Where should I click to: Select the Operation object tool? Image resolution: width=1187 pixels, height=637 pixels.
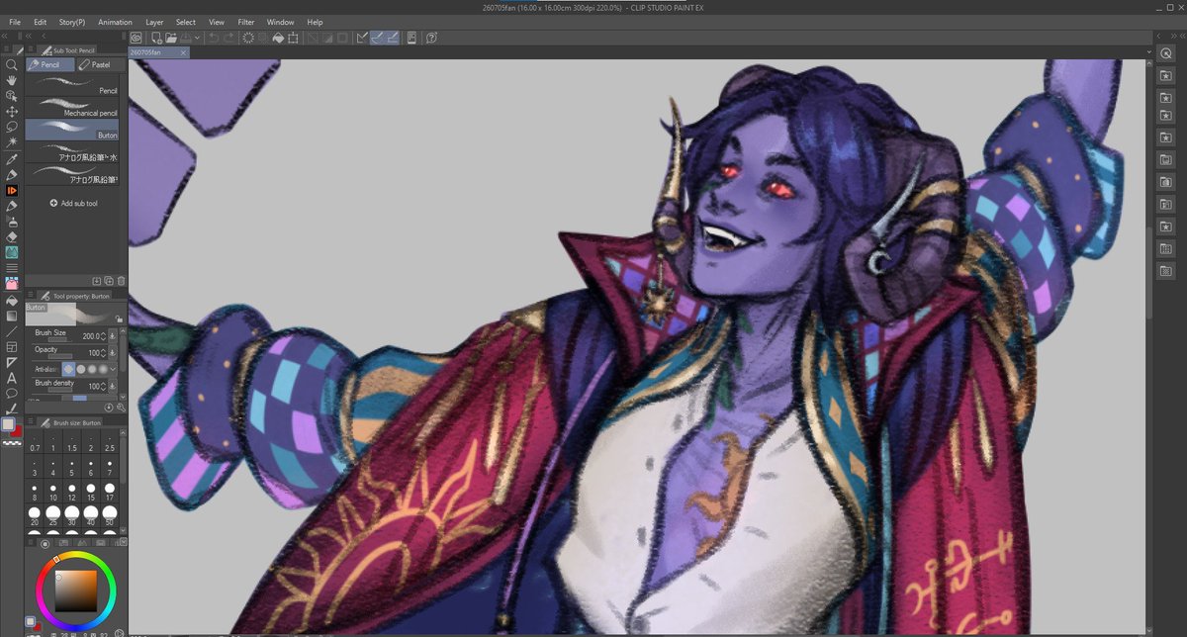(12, 96)
